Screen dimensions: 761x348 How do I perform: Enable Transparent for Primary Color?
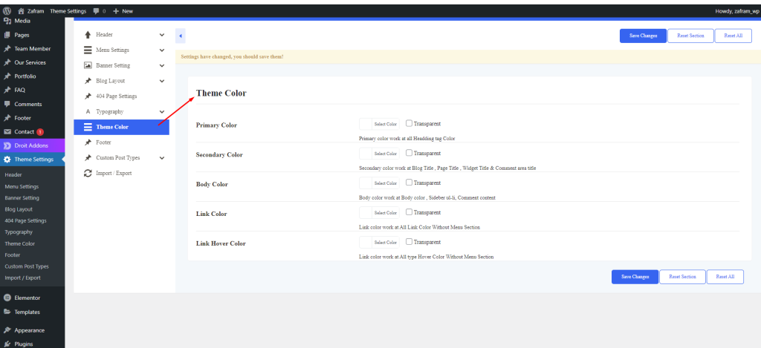click(x=409, y=123)
